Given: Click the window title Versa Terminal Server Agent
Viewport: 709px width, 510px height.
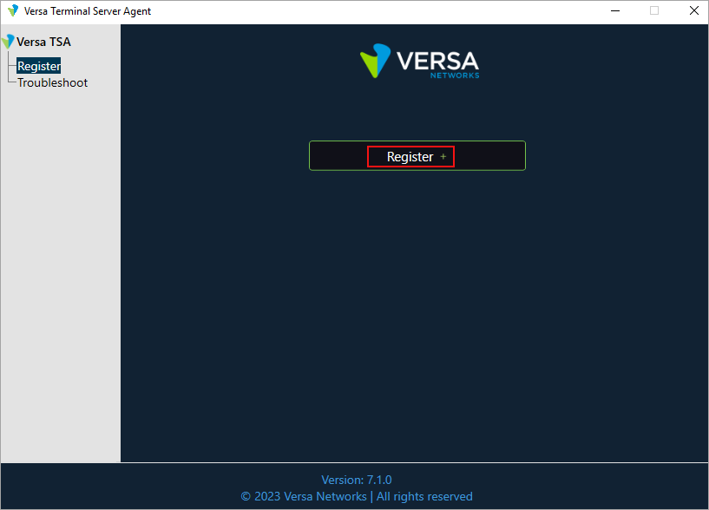Looking at the screenshot, I should [x=88, y=10].
